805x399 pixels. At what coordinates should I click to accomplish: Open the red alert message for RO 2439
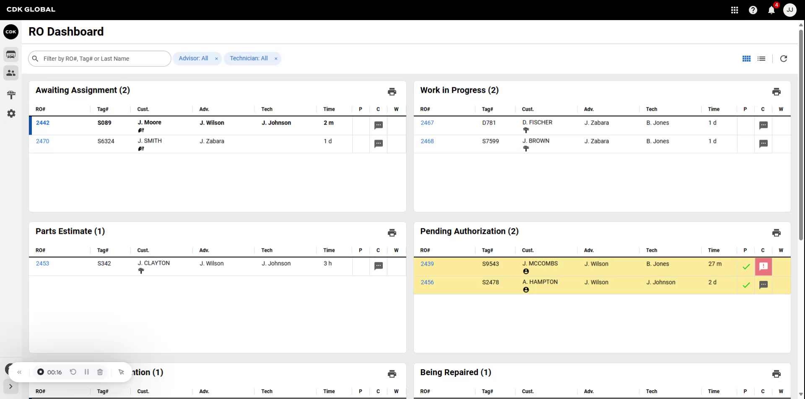763,266
